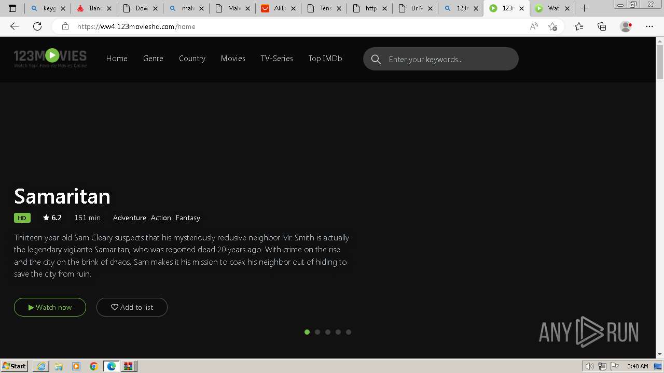Open the Samaritan title link

pos(62,196)
